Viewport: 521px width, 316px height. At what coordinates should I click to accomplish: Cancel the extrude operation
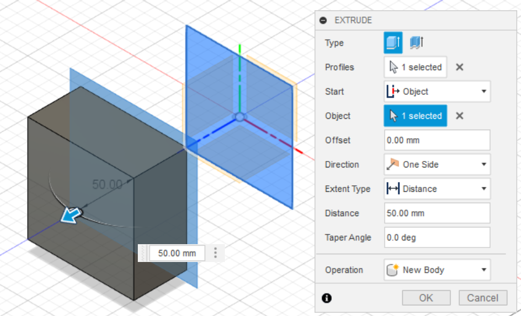(x=483, y=298)
